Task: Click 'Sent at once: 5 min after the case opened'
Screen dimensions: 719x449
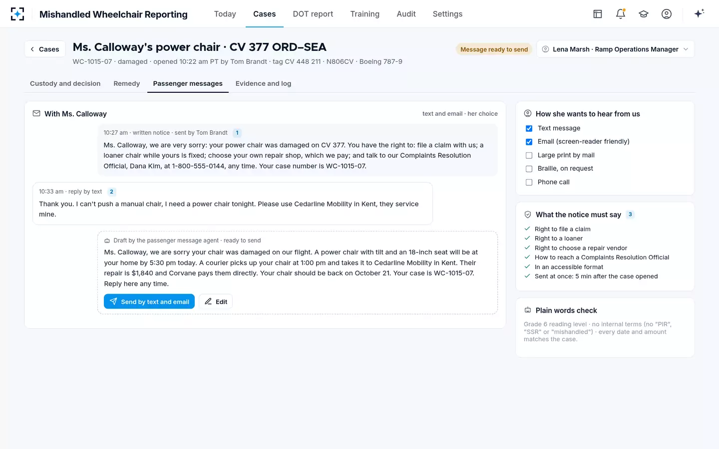Action: point(596,276)
